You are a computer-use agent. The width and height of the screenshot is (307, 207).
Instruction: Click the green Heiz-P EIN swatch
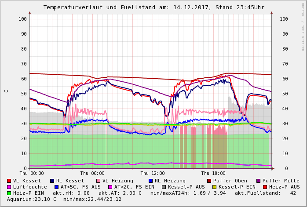9,193
